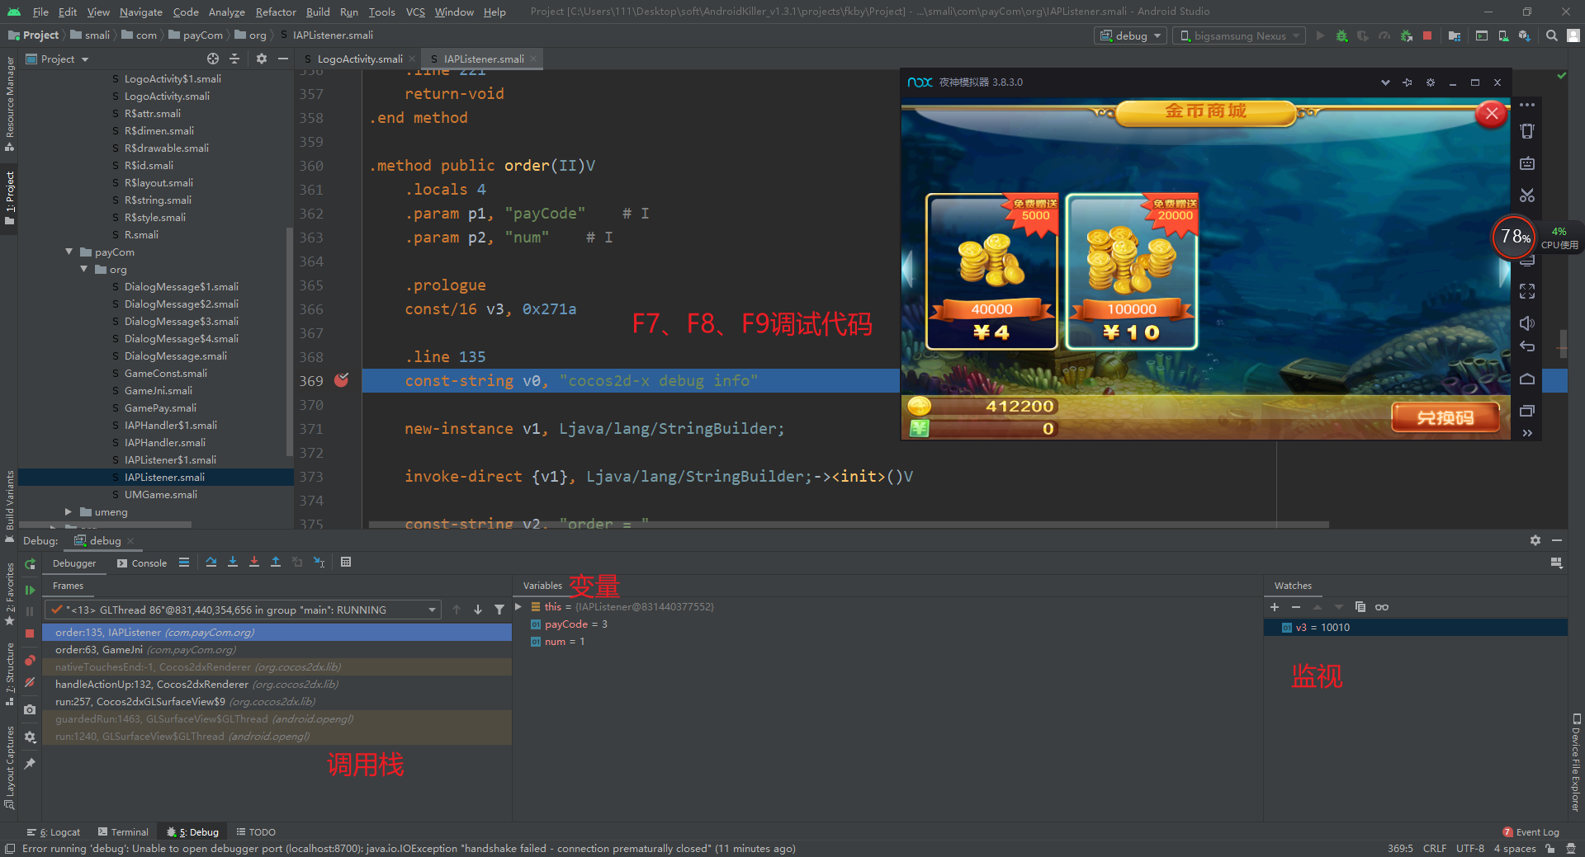1585x857 pixels.
Task: Expand the 'this' variable node
Action: [x=518, y=606]
